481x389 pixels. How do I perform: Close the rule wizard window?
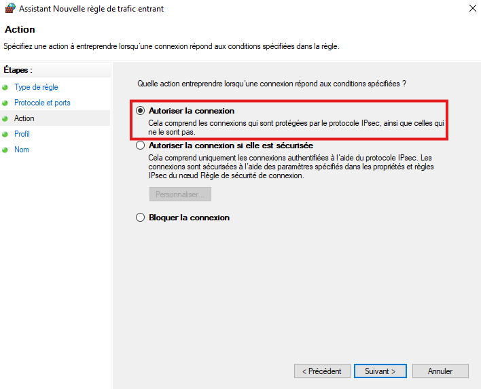(x=471, y=9)
